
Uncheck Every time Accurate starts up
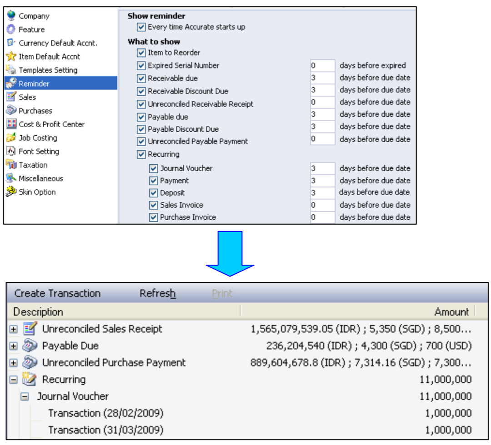pos(141,27)
